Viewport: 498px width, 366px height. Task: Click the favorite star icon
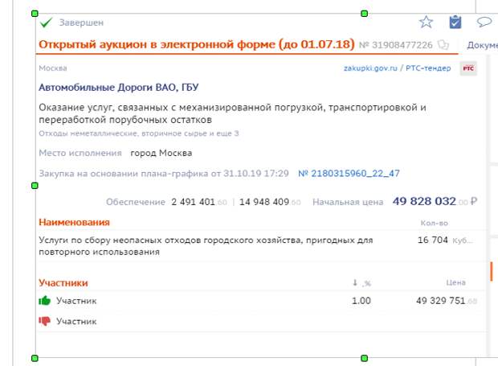pos(426,22)
